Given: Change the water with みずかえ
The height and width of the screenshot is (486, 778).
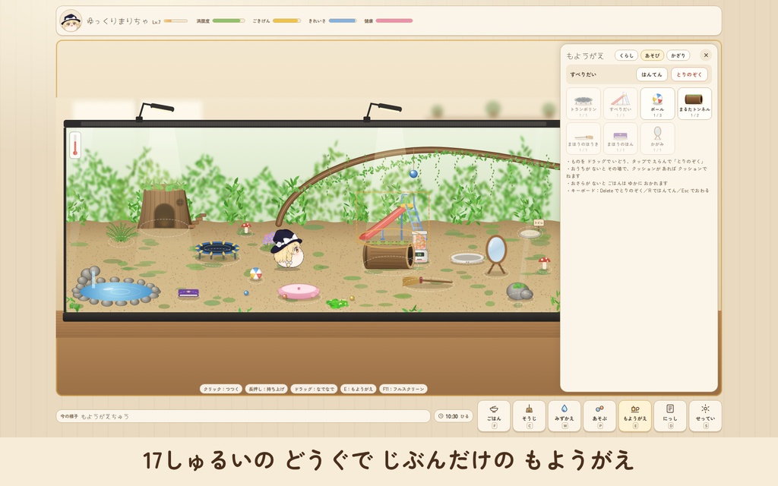Looking at the screenshot, I should pos(565,415).
